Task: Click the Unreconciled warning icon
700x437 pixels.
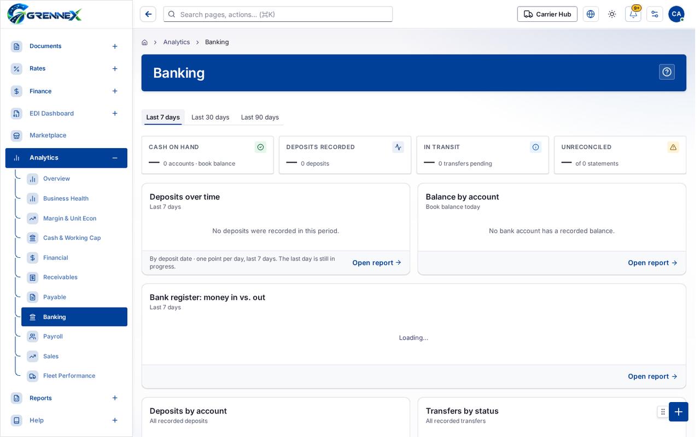Action: coord(673,147)
